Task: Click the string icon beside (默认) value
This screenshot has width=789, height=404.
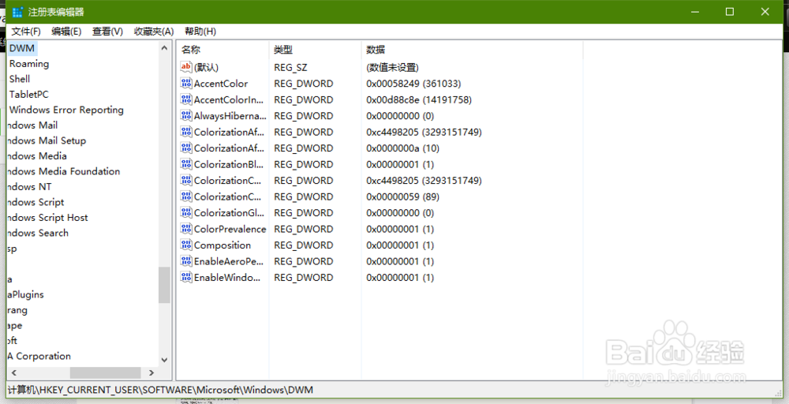Action: [186, 67]
